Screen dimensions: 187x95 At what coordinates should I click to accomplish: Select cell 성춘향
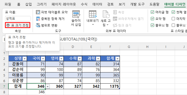(18, 81)
